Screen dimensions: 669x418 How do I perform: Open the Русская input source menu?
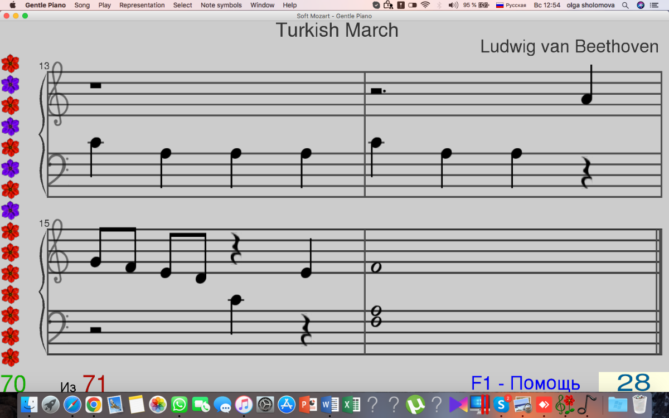pyautogui.click(x=511, y=5)
